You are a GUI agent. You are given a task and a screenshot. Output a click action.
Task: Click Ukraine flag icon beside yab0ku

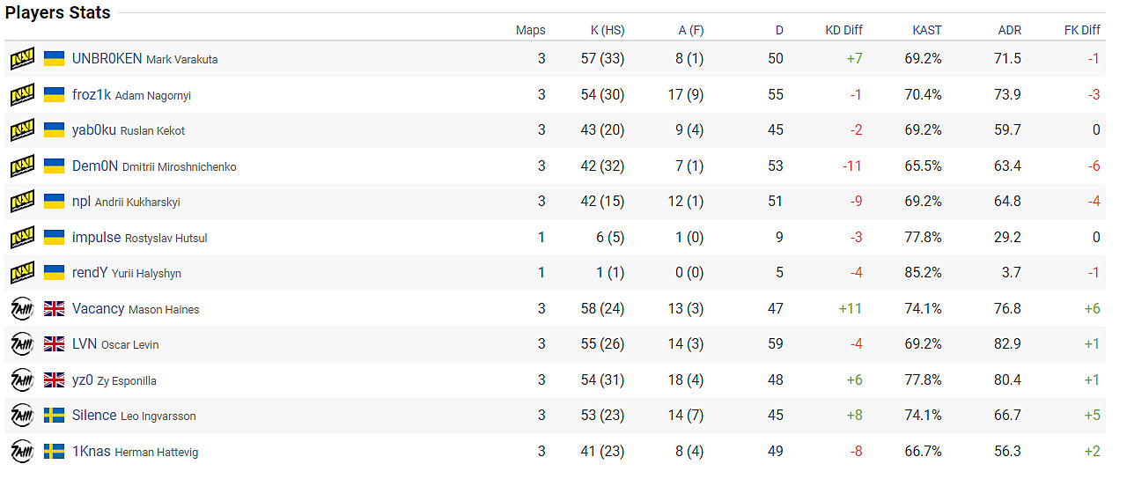55,130
